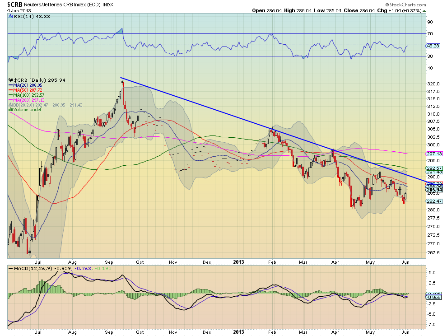Click the 282.47 lower band price tag
The image size is (447, 336).
434,201
